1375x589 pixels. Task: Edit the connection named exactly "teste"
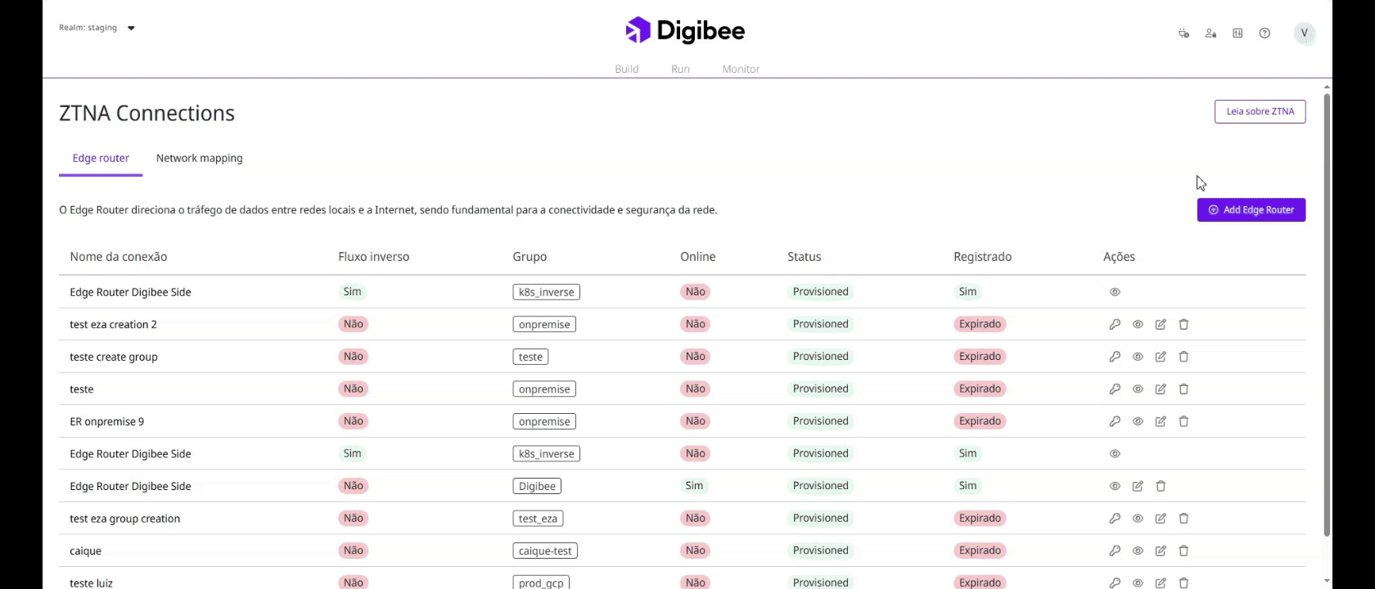(x=1161, y=389)
